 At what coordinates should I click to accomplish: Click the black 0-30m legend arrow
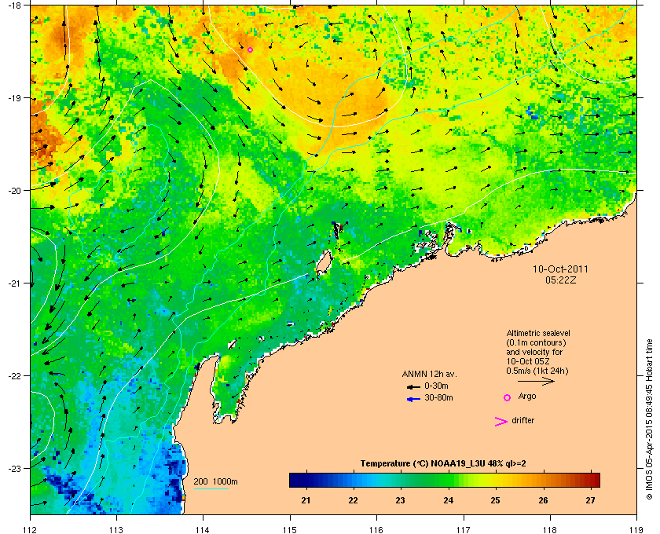click(414, 386)
